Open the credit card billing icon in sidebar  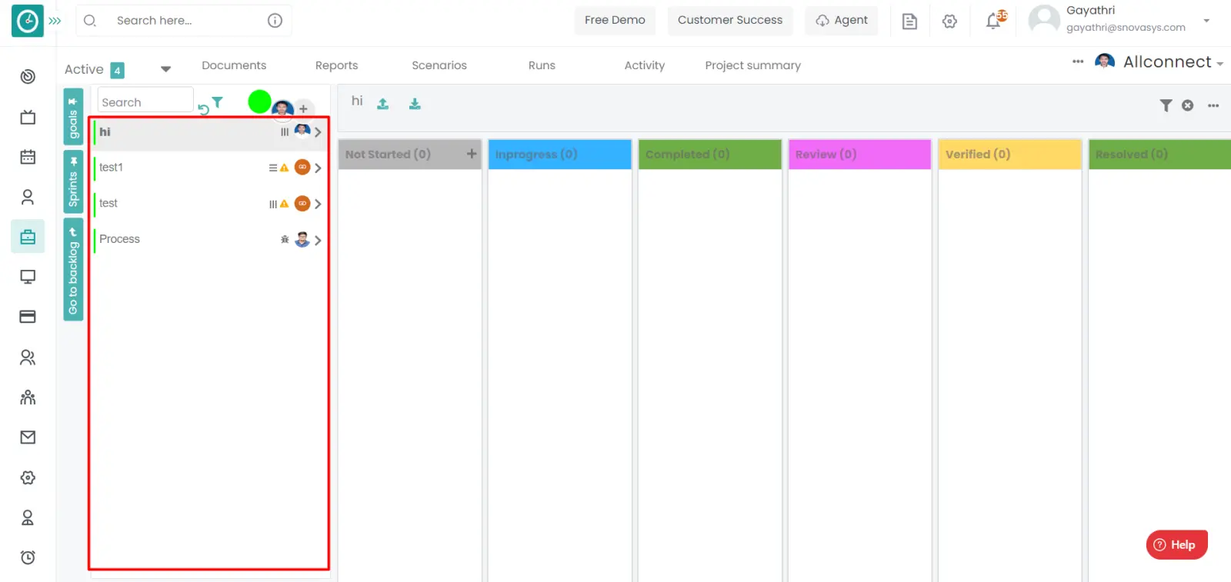(x=28, y=317)
